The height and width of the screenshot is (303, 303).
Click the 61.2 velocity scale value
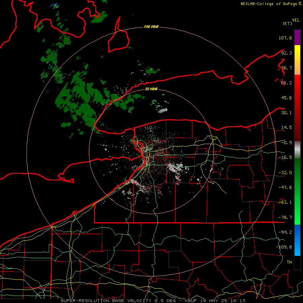287,83
